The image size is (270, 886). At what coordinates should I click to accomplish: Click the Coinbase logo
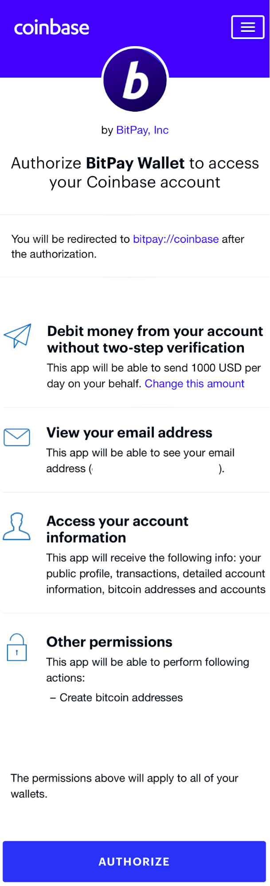(51, 27)
